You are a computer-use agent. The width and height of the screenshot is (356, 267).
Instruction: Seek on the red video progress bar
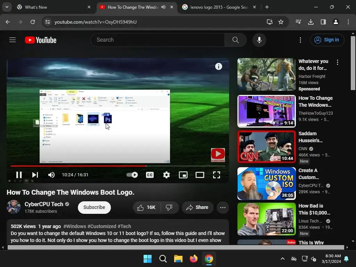point(118,166)
